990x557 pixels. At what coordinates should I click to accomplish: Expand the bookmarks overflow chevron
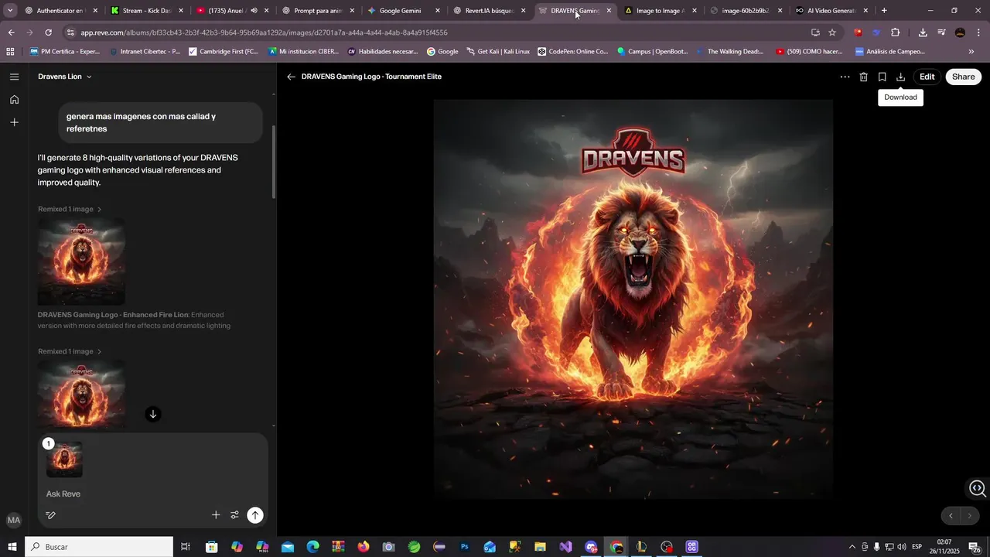(971, 52)
